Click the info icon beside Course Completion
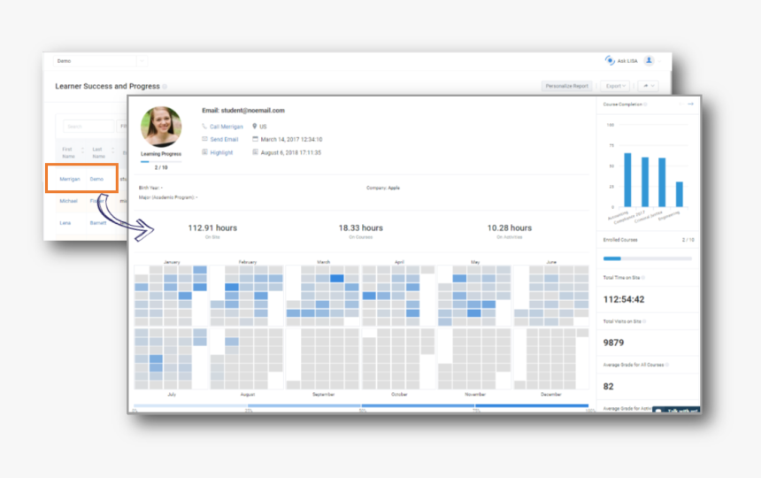The width and height of the screenshot is (761, 478). coord(645,104)
